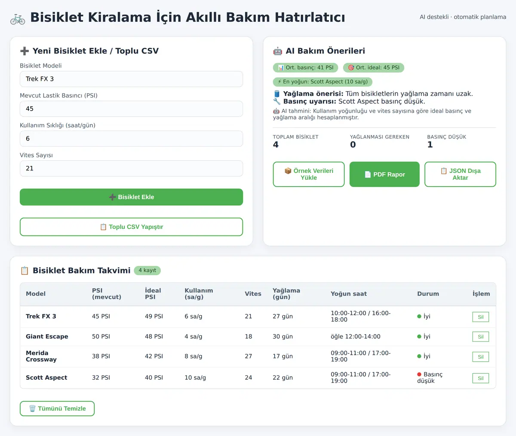Delete the Scott Aspect entry with Sil

[x=481, y=378]
